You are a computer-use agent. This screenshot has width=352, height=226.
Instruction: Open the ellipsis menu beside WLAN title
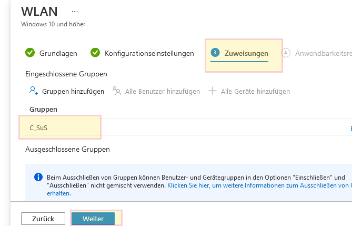[x=75, y=11]
